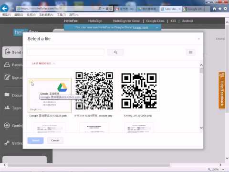Tick the checkbox on the Google pptx thumbnail
Screen dimensions: 229x172
[31, 82]
